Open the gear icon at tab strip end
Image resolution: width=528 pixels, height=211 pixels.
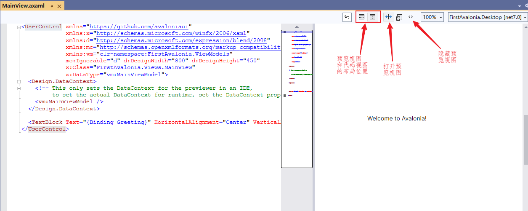click(x=526, y=5)
